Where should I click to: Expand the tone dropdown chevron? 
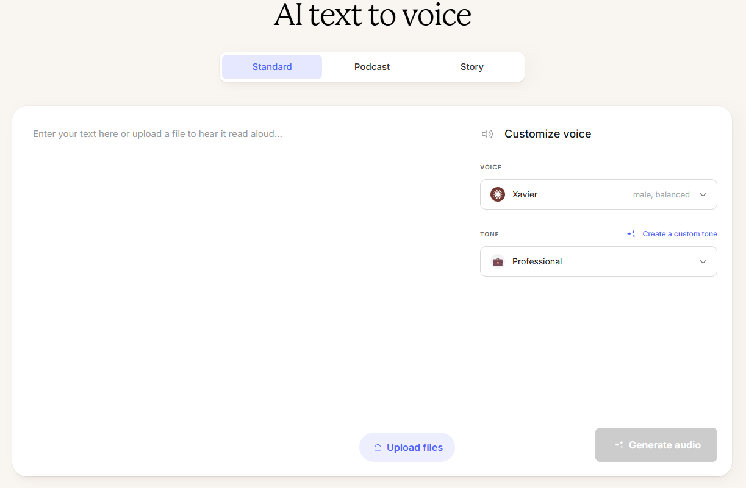pyautogui.click(x=703, y=262)
